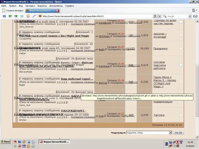Open the Инструменты menu
The image size is (199, 149).
click(56, 6)
